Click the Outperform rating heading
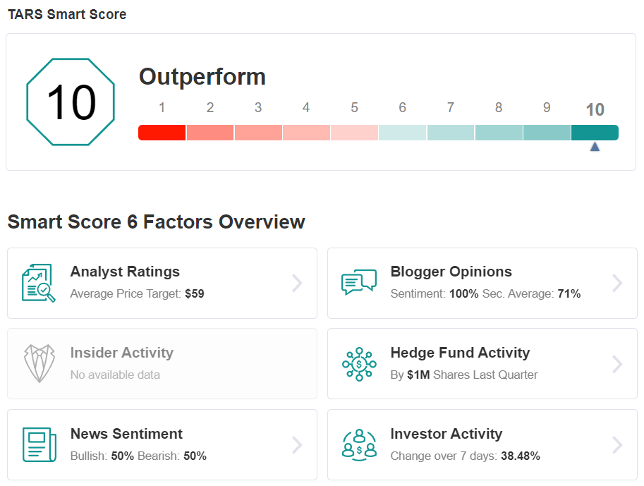Viewport: 644px width, 486px height. pyautogui.click(x=202, y=77)
